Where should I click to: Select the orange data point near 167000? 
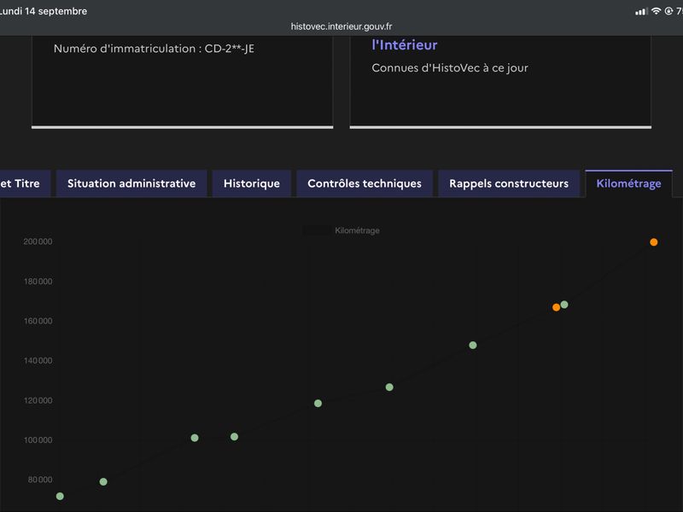click(x=556, y=307)
